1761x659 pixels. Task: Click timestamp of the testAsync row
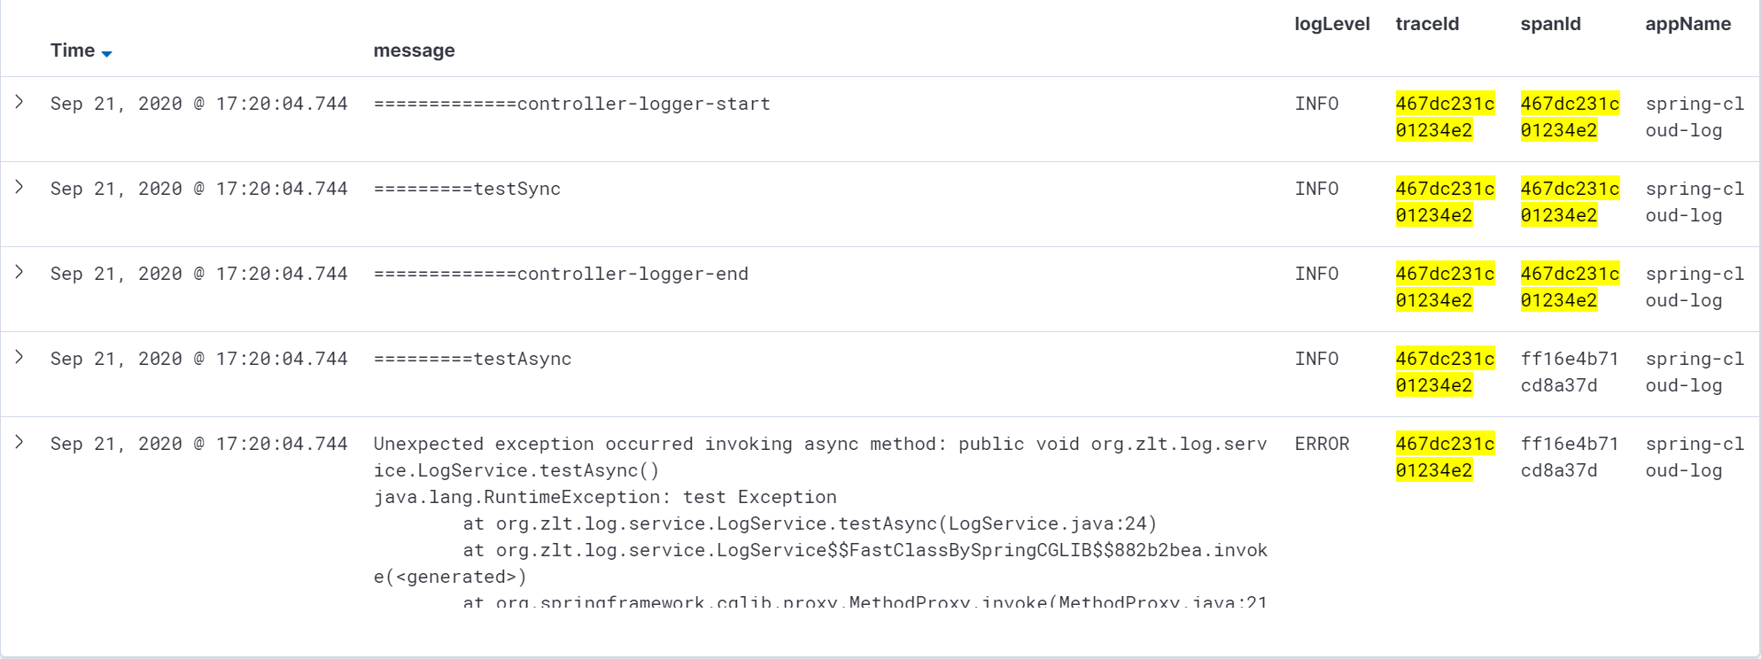click(198, 359)
